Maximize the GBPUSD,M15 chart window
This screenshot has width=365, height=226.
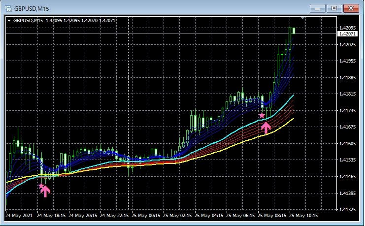tap(335, 8)
